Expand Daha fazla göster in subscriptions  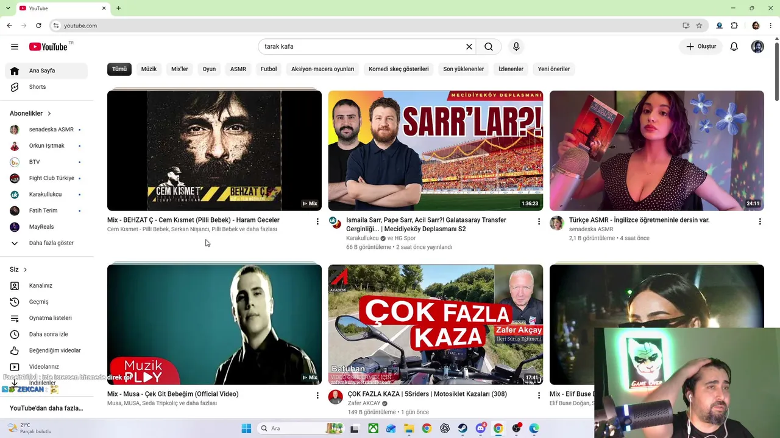tap(46, 243)
